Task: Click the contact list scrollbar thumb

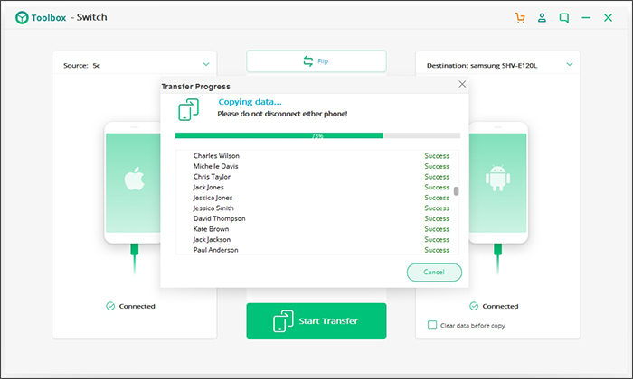Action: [456, 191]
